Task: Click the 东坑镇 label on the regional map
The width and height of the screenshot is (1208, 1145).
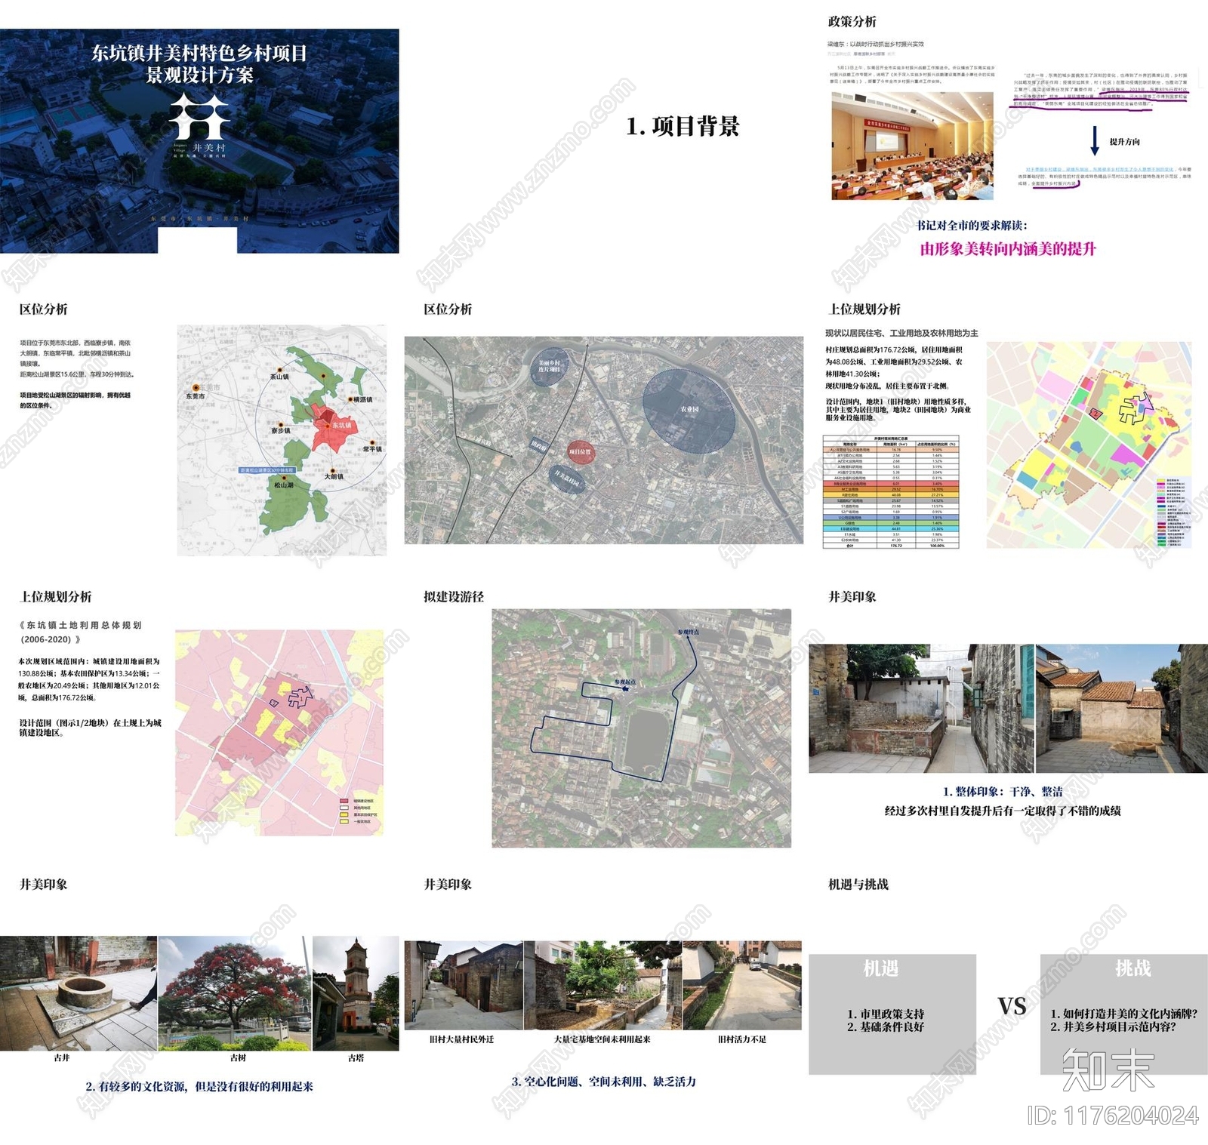Action: pyautogui.click(x=342, y=425)
